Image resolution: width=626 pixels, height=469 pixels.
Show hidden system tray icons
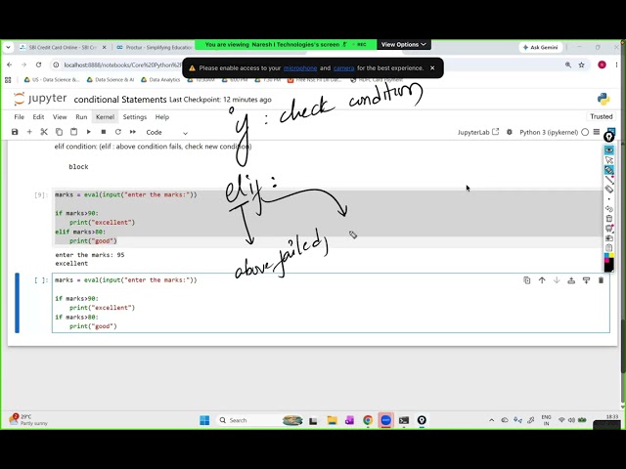click(491, 420)
